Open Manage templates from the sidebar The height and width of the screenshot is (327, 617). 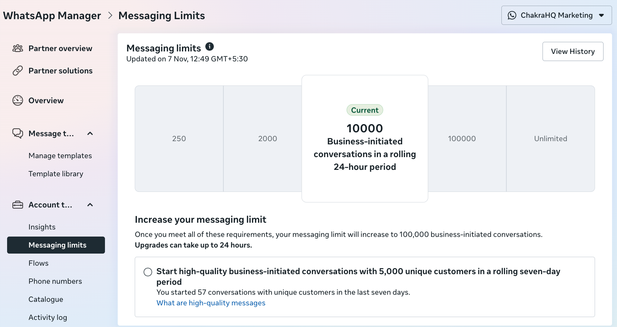[x=60, y=155]
